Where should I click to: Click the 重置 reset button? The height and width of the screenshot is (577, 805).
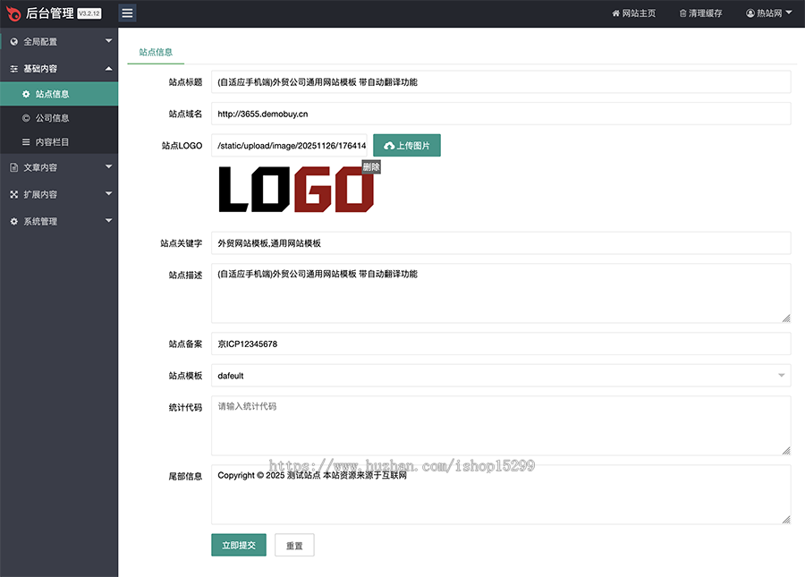click(294, 545)
